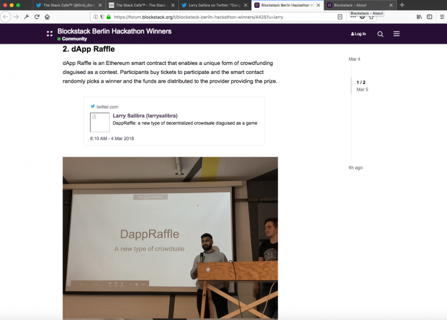
Task: Jump to 6h ago on topic timeline
Action: tap(355, 167)
